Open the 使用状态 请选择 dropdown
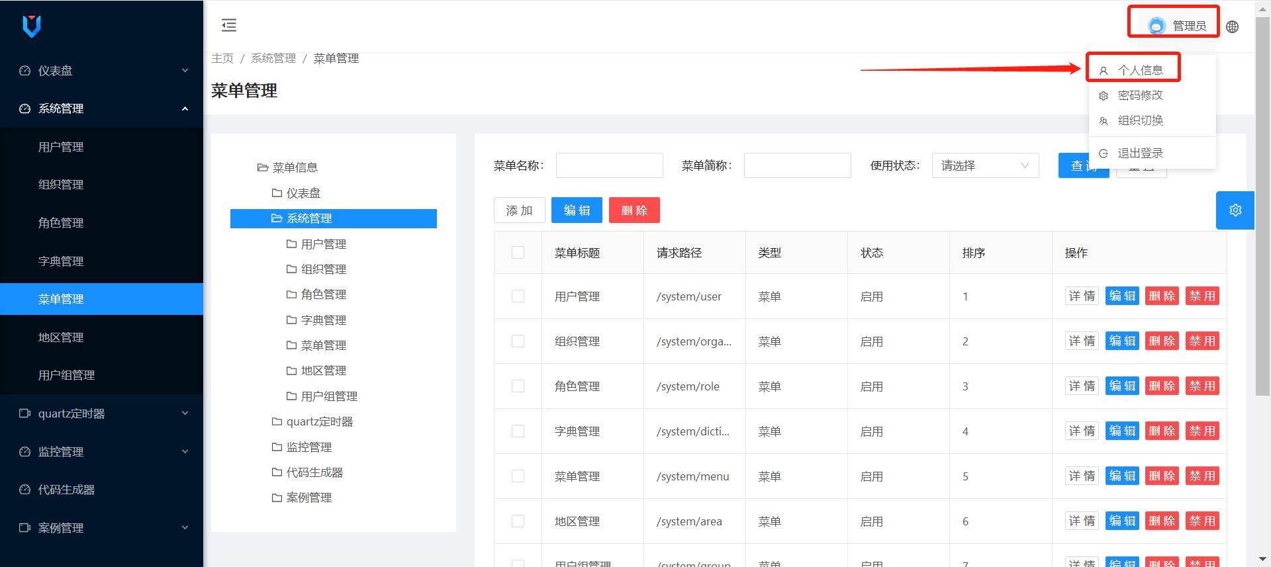 click(x=985, y=165)
